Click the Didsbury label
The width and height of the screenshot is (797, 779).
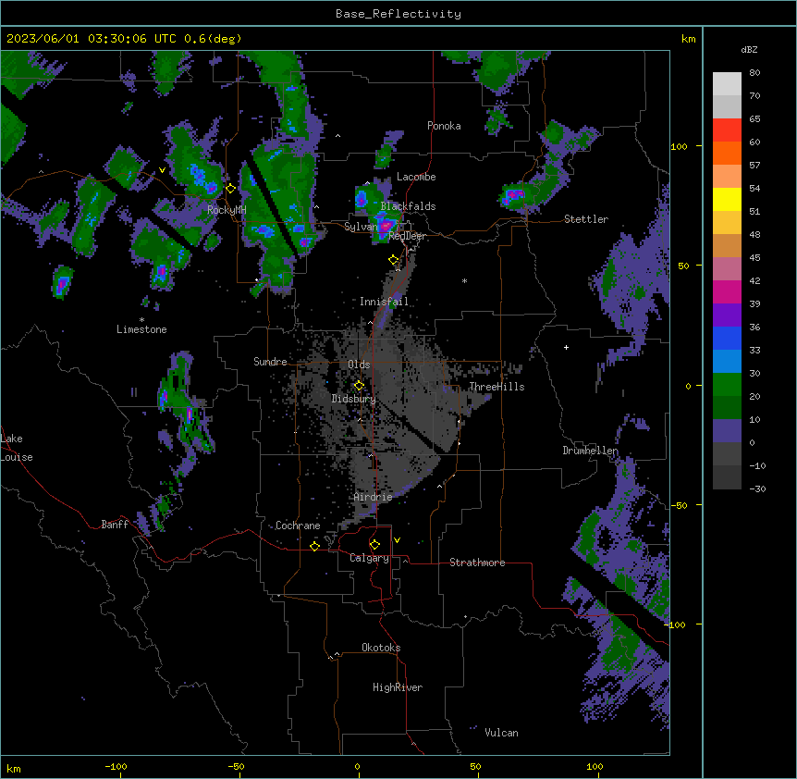coord(354,399)
